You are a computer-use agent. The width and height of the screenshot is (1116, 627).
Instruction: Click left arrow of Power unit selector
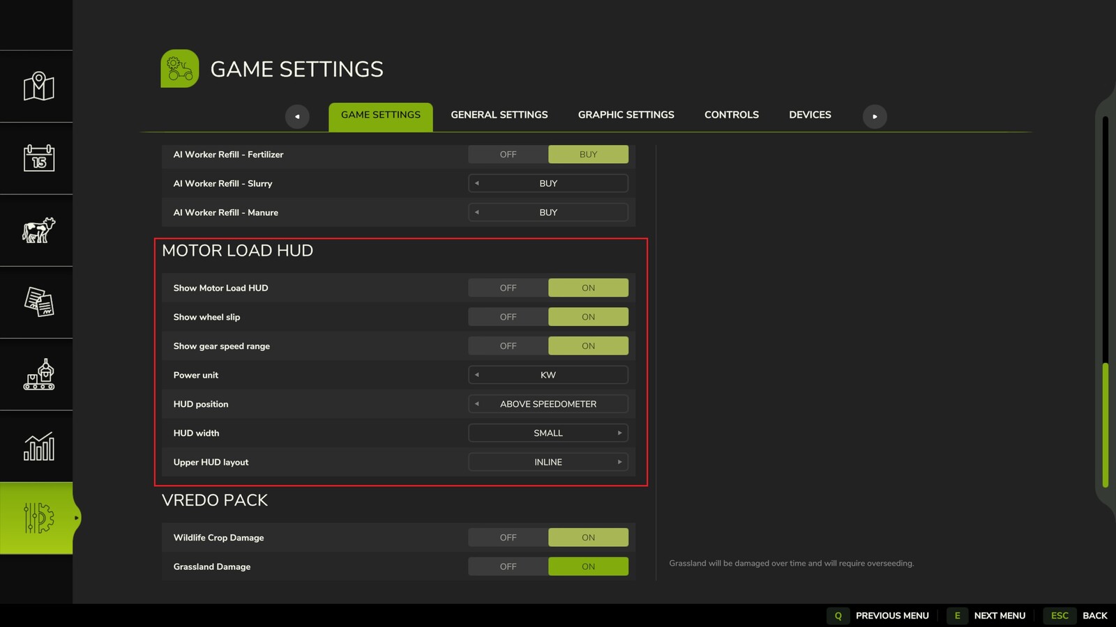[x=477, y=375]
